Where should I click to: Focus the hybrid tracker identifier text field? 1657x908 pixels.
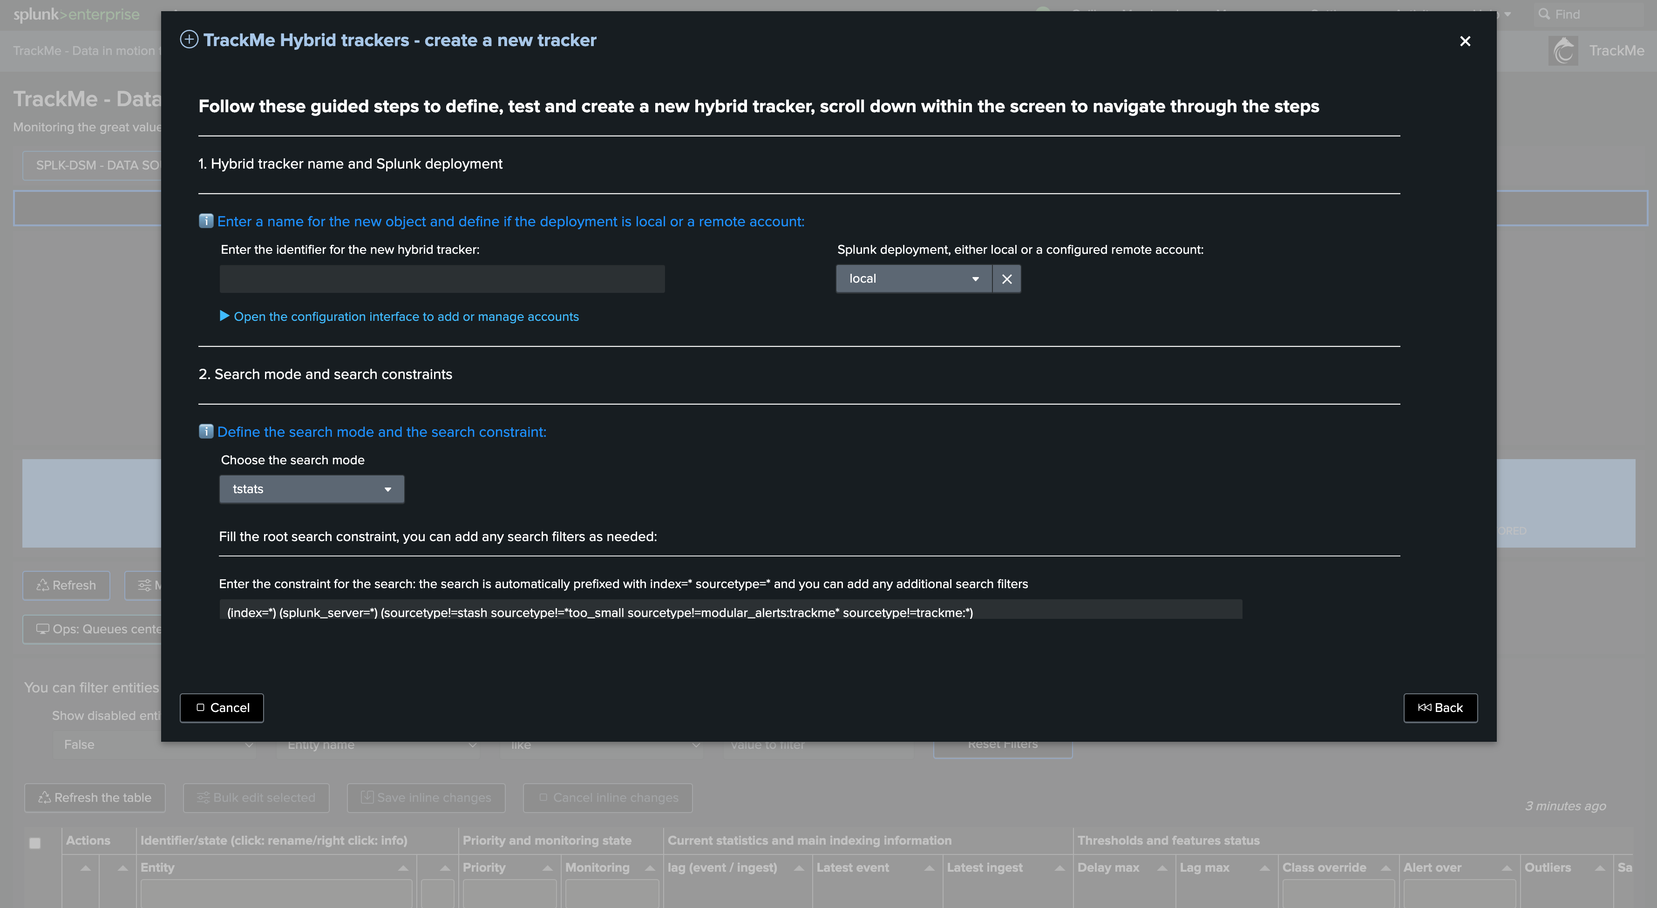pos(442,279)
